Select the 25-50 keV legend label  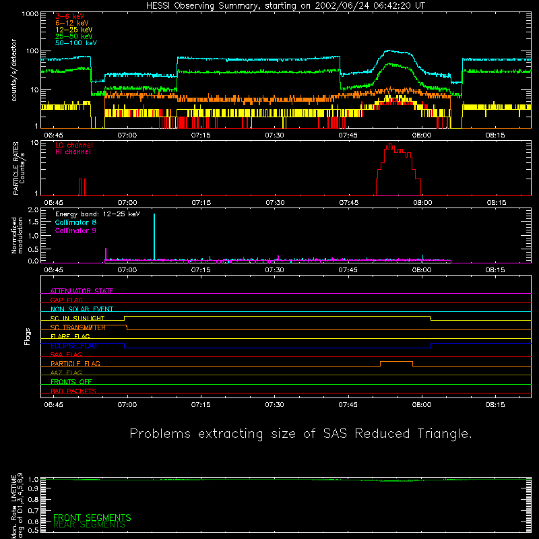click(x=74, y=36)
